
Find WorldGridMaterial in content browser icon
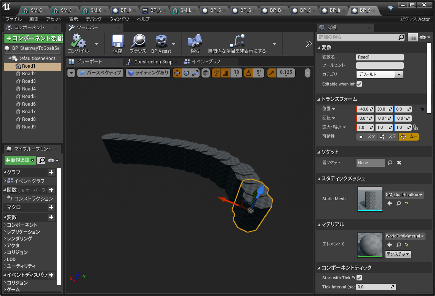399,245
